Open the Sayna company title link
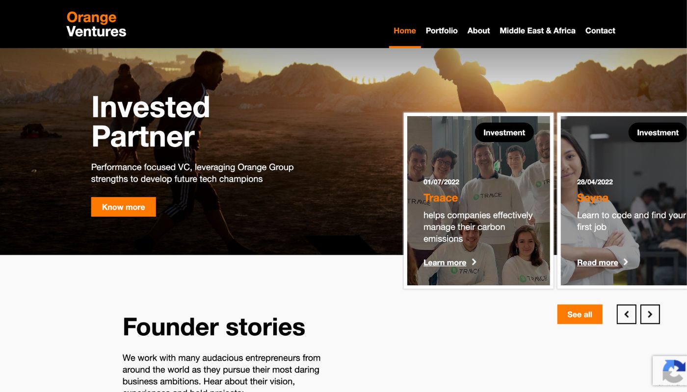 click(593, 198)
